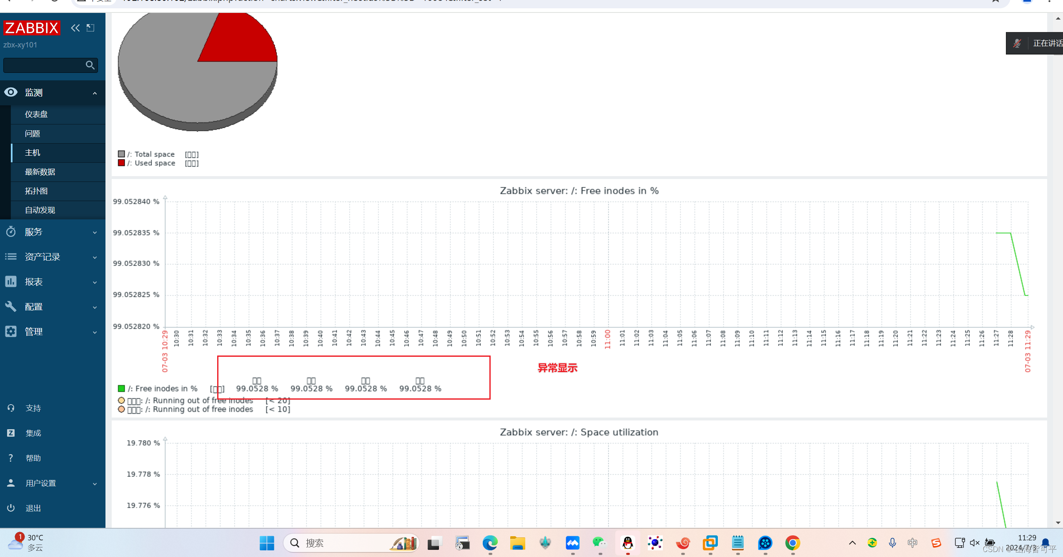Screen dimensions: 1063x557
Task: Toggle the 中 input method indicator
Action: click(x=913, y=543)
